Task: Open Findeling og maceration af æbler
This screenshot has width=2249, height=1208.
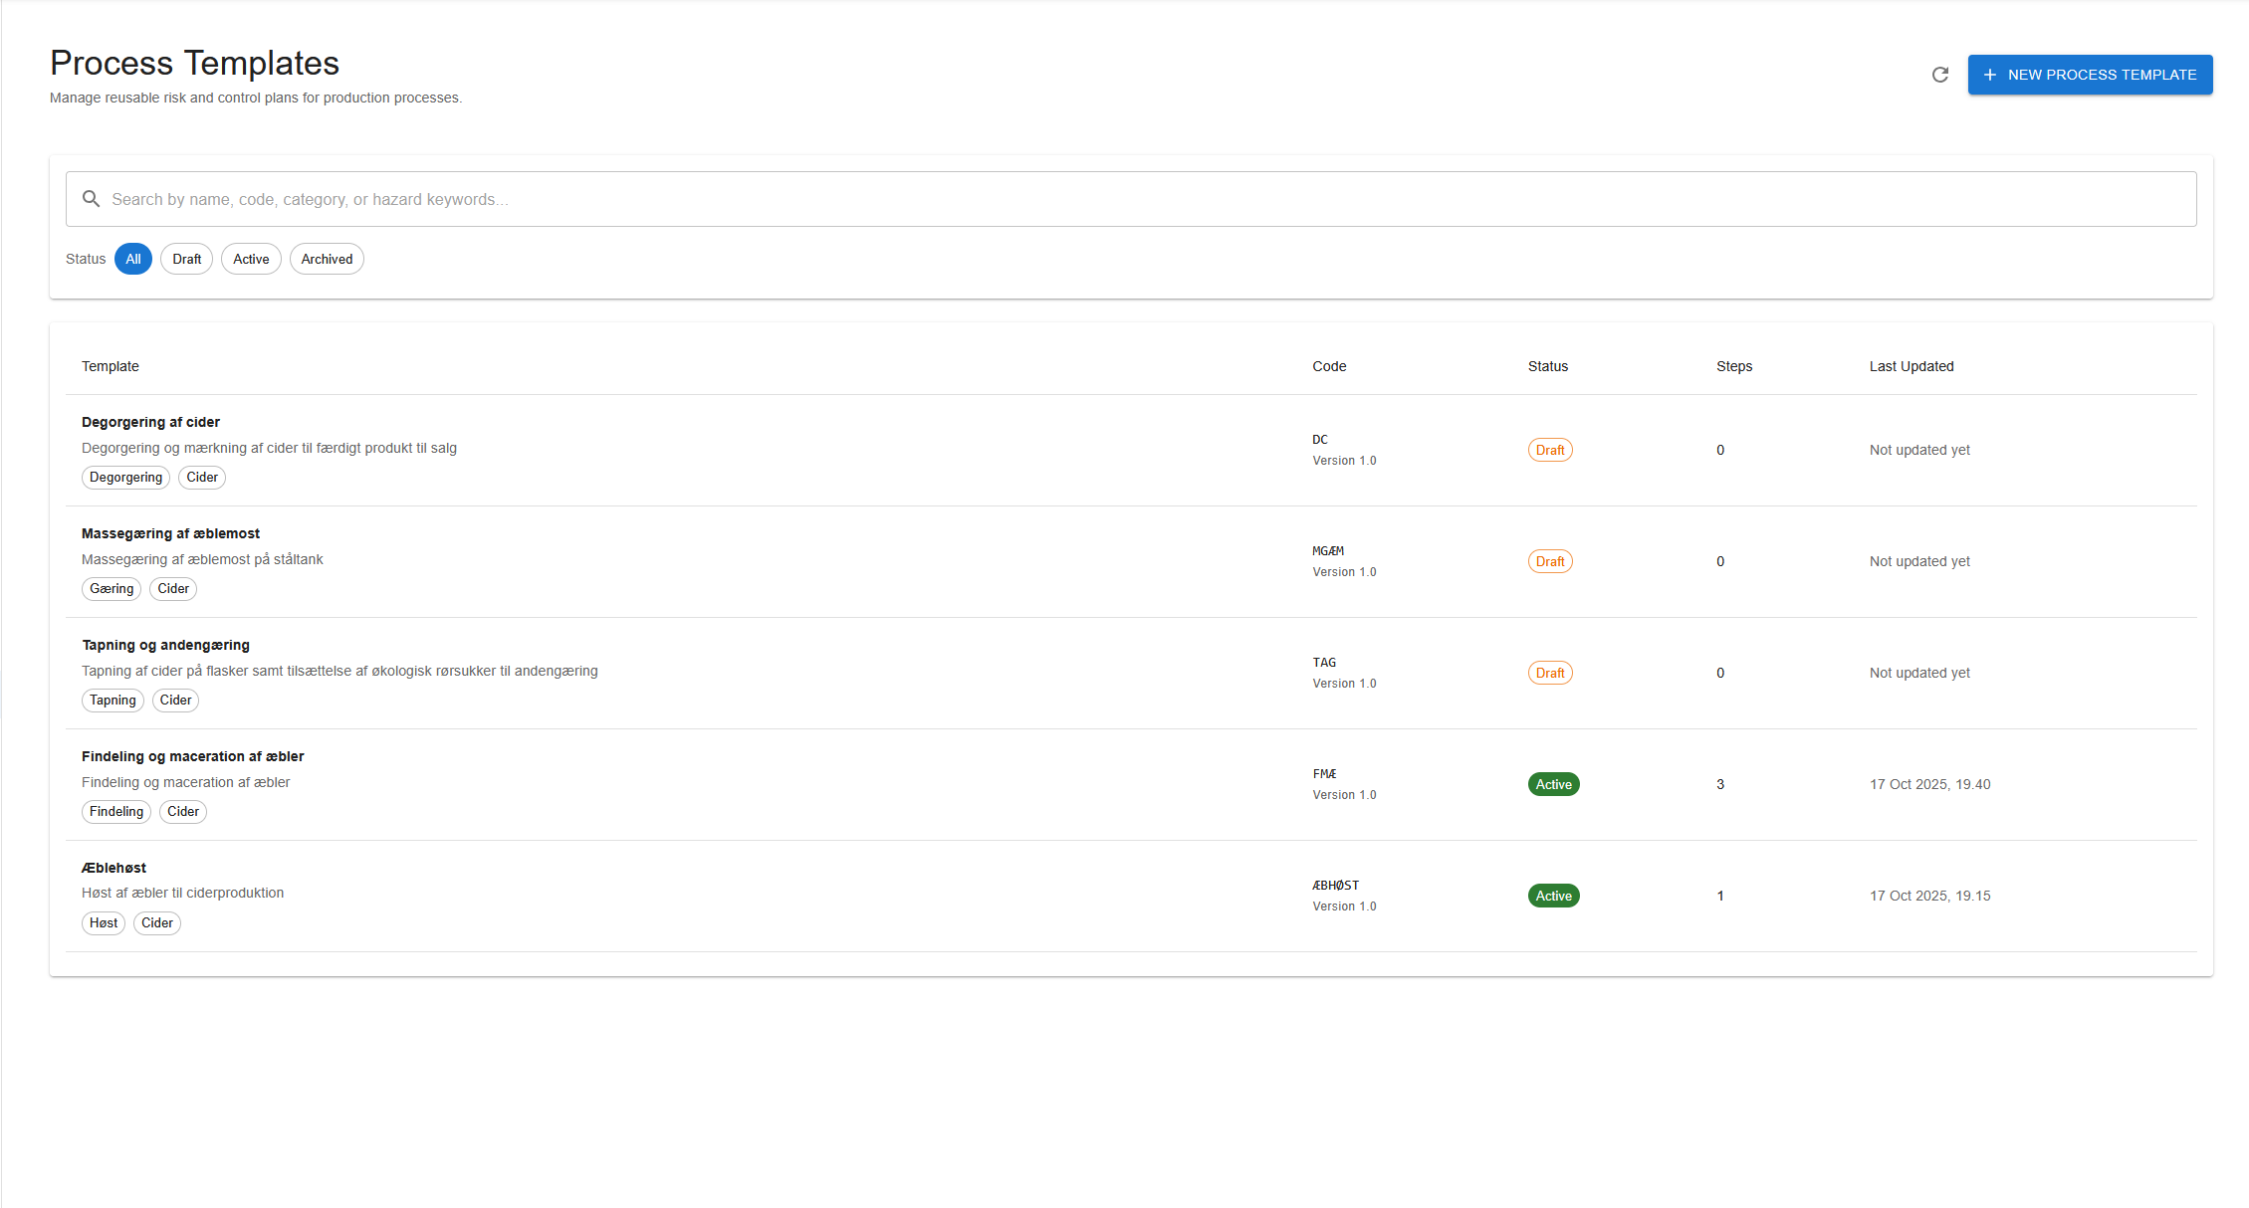Action: tap(192, 756)
